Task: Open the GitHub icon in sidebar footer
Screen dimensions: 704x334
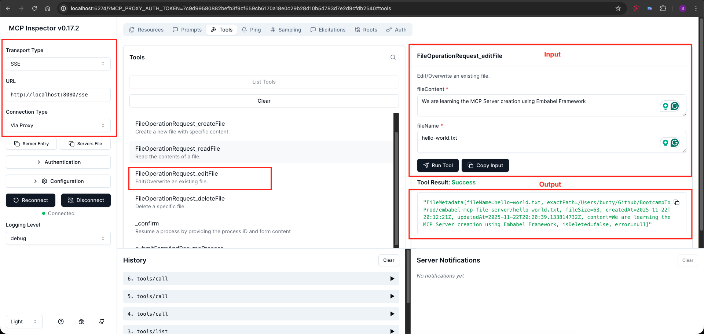Action: coord(102,322)
